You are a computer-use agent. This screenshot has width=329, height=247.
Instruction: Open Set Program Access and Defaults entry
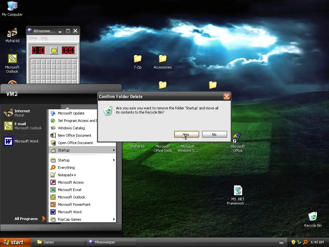(73, 121)
